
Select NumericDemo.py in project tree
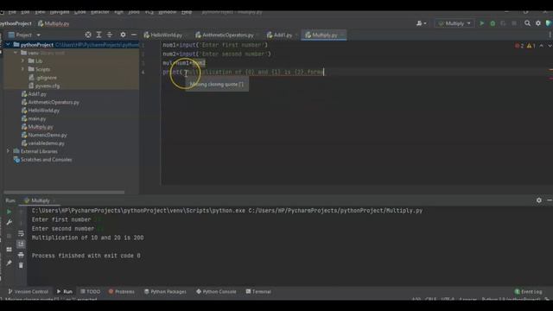[x=48, y=135]
